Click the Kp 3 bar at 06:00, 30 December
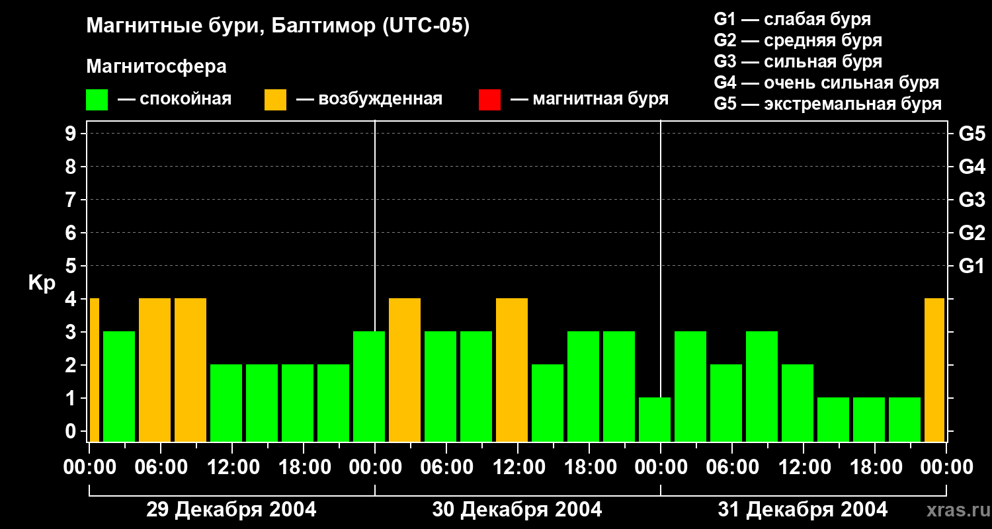The image size is (992, 529). click(440, 386)
